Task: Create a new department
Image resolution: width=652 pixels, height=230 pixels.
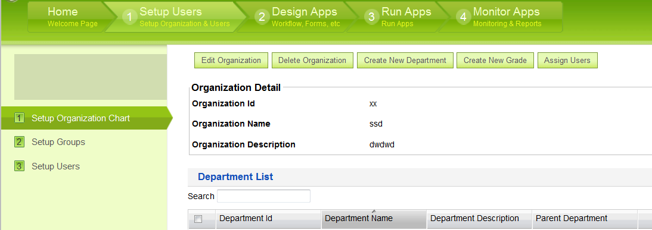Action: click(x=405, y=61)
